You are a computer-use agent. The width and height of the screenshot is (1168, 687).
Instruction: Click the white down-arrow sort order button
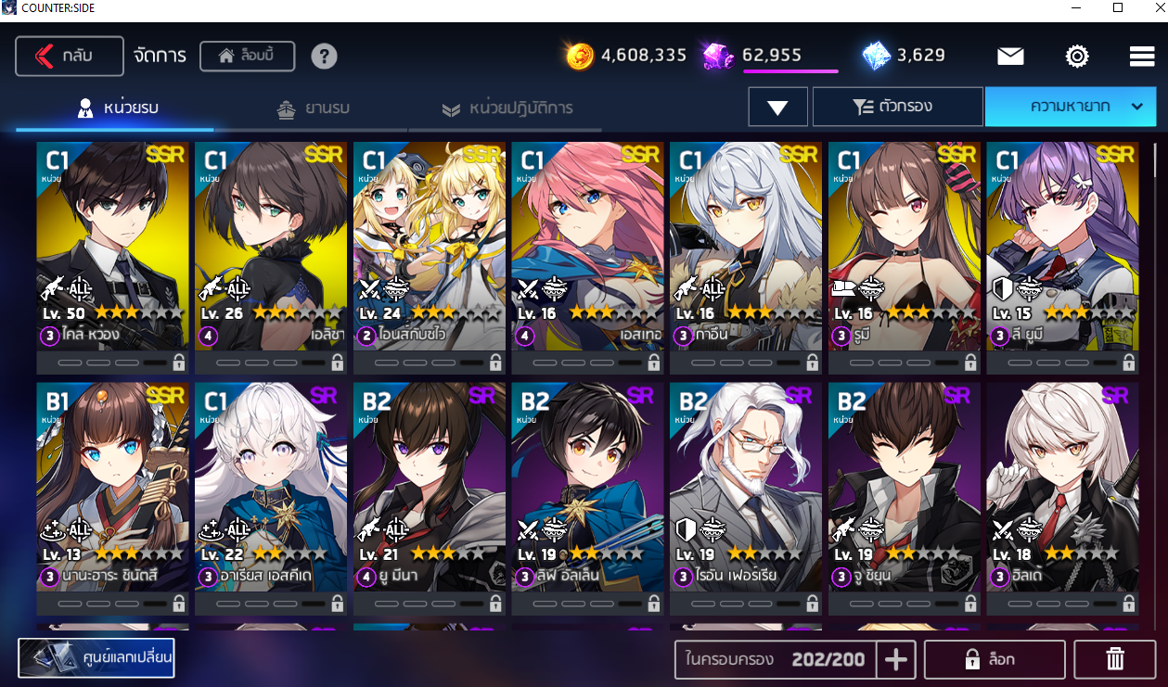[777, 107]
